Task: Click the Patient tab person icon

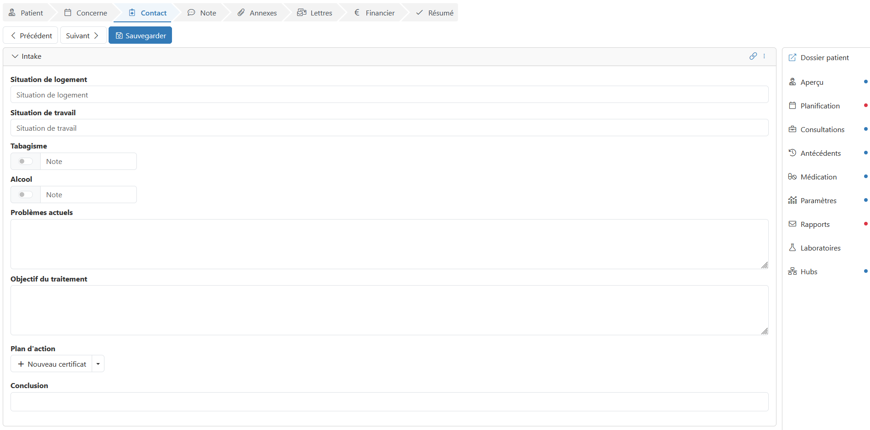Action: click(12, 13)
